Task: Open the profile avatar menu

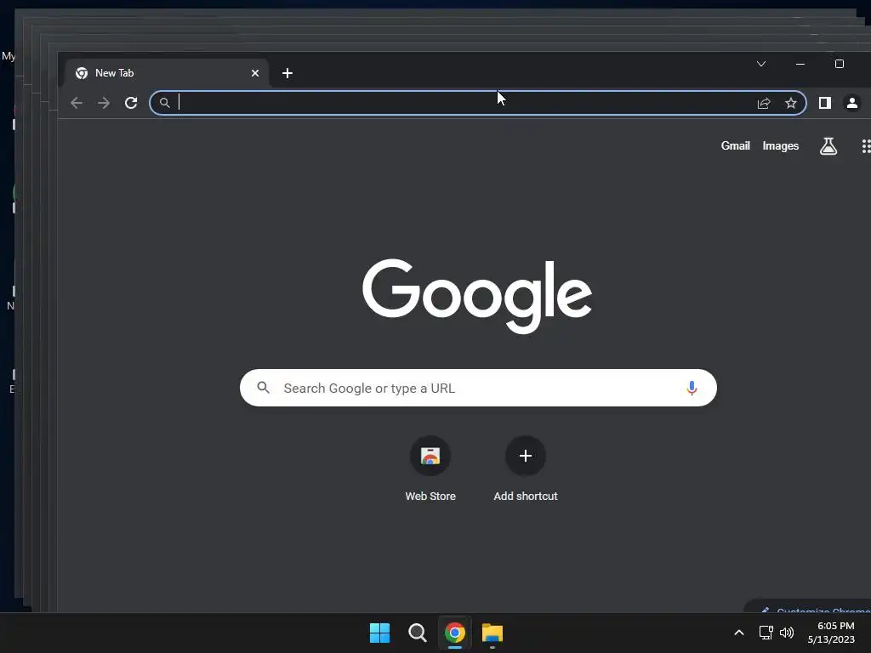Action: (852, 103)
